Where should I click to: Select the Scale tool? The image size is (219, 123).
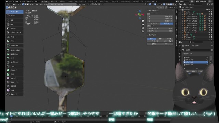(14, 28)
